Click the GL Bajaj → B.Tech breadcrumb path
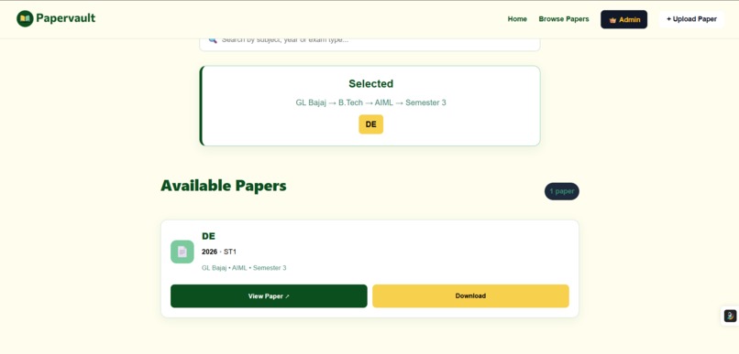739x354 pixels. tap(371, 102)
